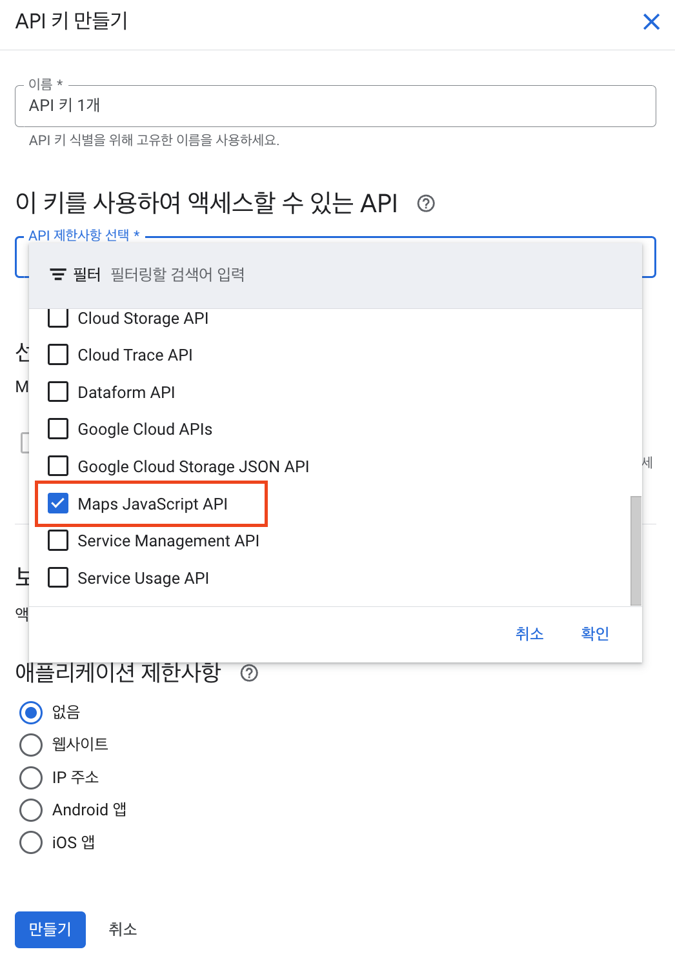675x974 pixels.
Task: Select the 웹사이트 restriction option
Action: coord(30,745)
